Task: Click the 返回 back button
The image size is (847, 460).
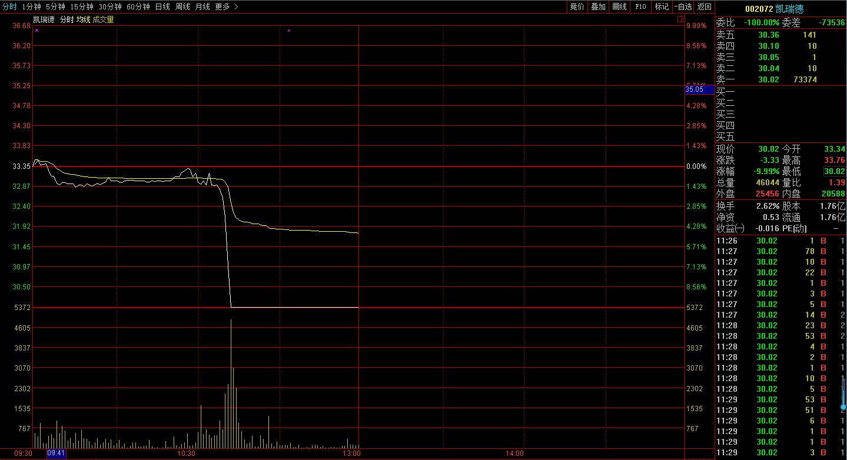Action: point(704,6)
